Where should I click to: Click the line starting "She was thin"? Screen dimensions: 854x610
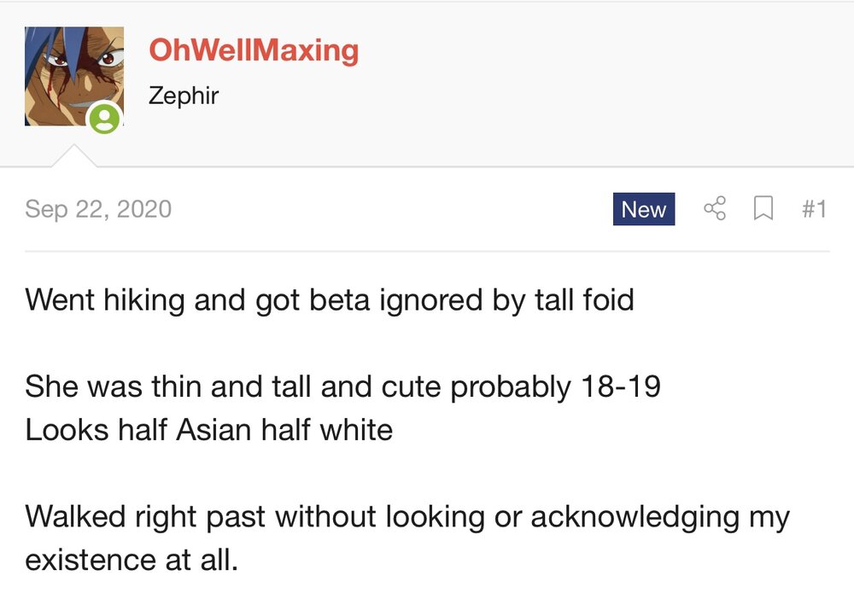(342, 386)
